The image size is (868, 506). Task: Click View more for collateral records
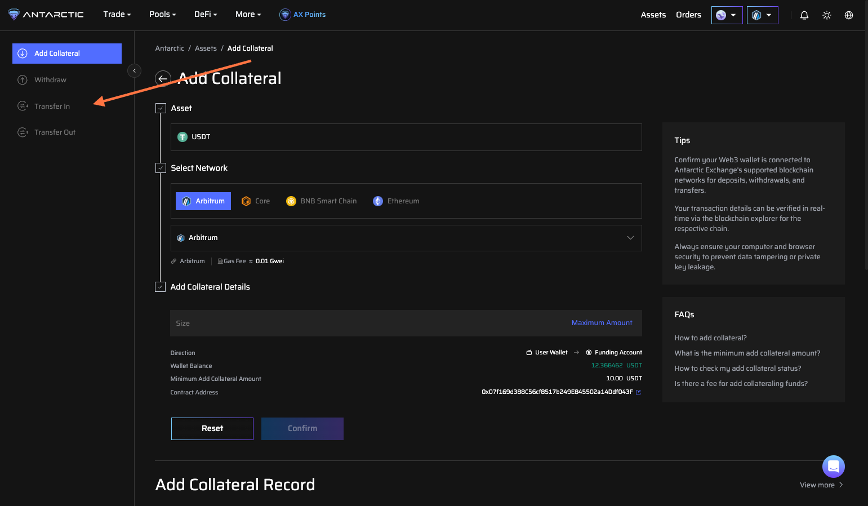pyautogui.click(x=821, y=485)
